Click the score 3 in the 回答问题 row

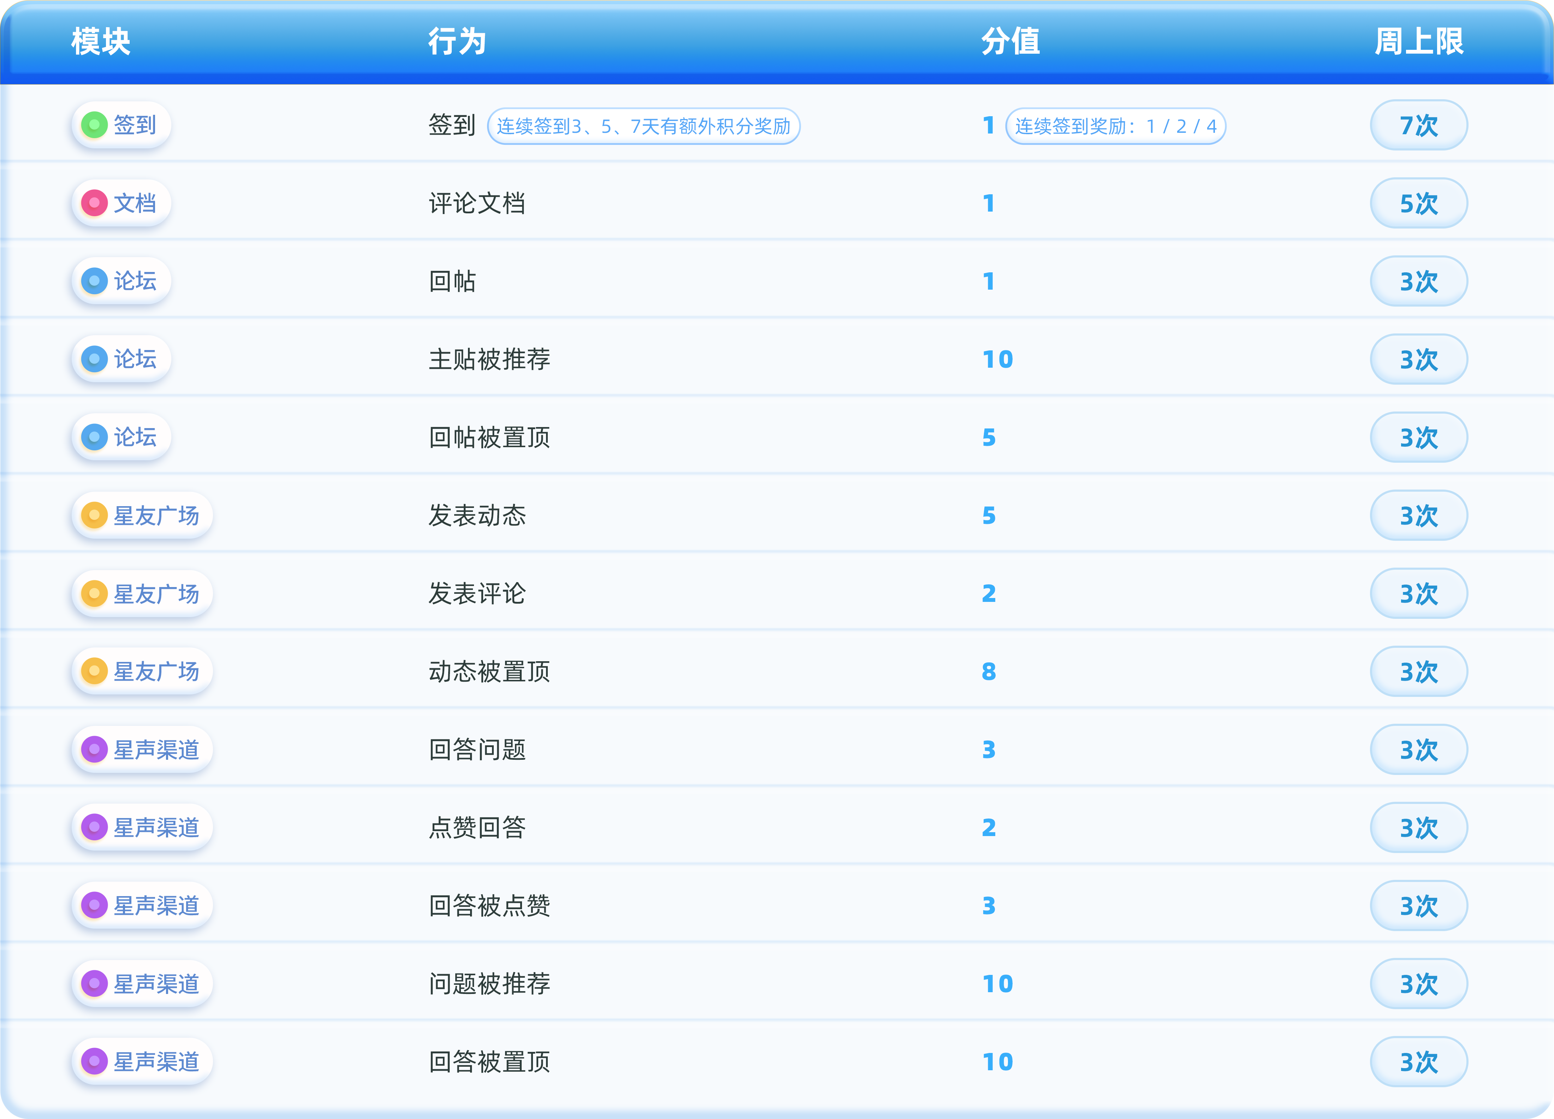(x=989, y=750)
